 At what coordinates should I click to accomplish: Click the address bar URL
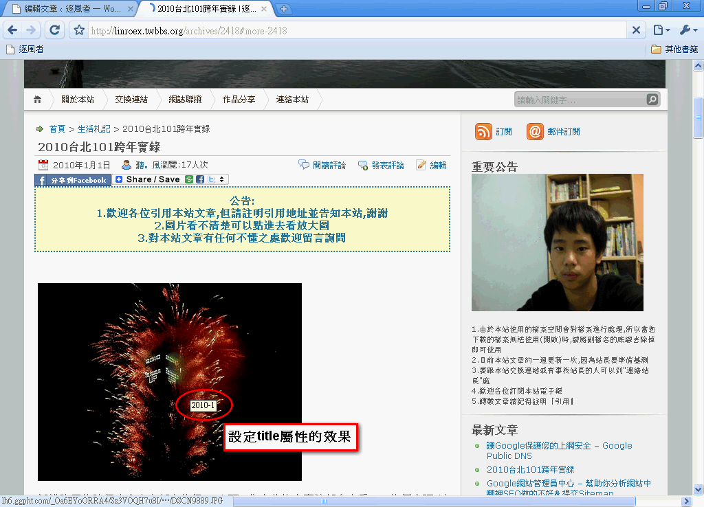189,30
